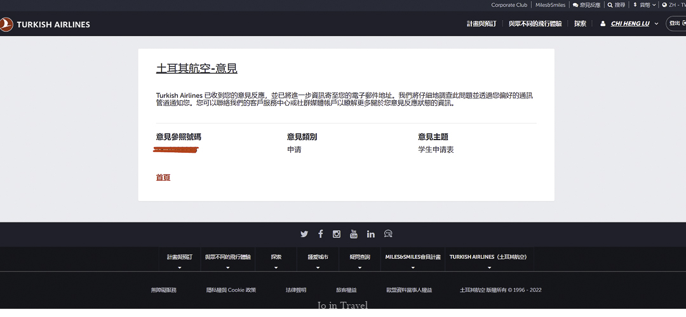686x317 pixels.
Task: Click the search magnifier icon
Action: point(610,5)
